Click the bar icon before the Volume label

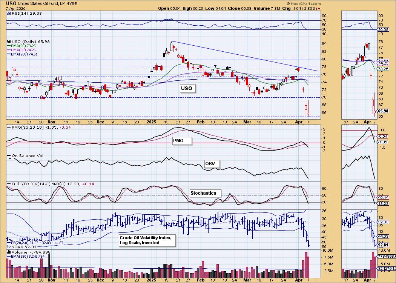pyautogui.click(x=9, y=252)
